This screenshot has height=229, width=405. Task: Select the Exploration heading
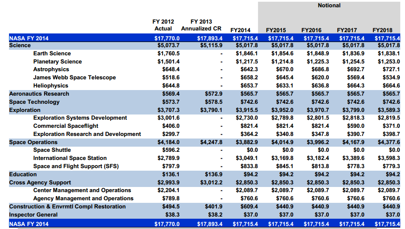25,110
